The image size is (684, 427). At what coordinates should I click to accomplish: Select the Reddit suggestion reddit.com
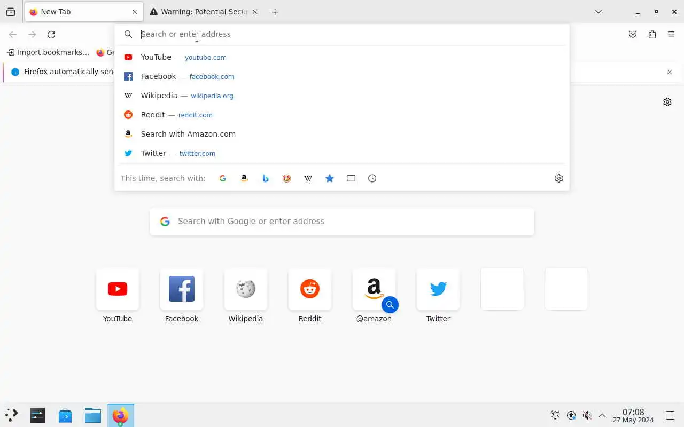point(342,115)
